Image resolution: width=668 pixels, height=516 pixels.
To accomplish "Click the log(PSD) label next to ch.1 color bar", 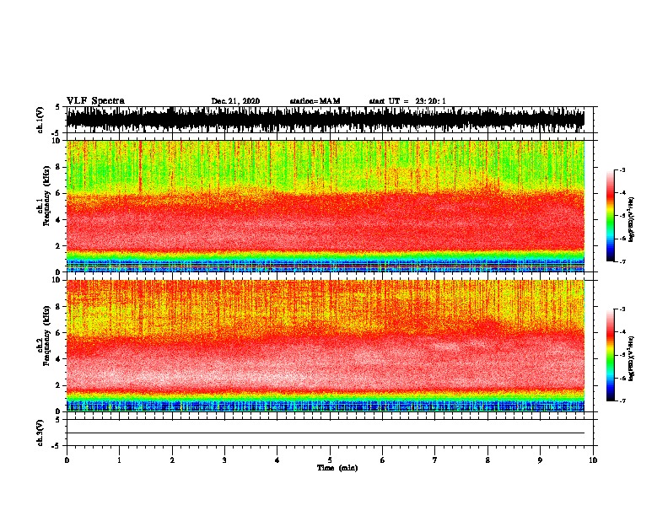I will point(631,220).
